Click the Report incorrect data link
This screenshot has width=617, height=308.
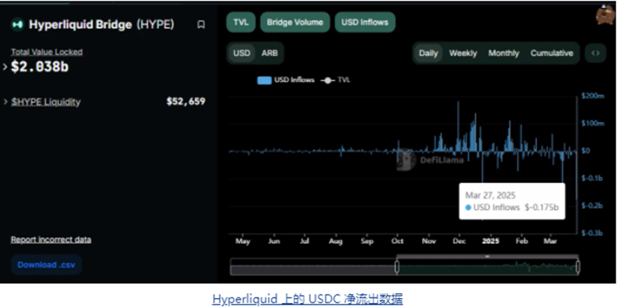[51, 240]
